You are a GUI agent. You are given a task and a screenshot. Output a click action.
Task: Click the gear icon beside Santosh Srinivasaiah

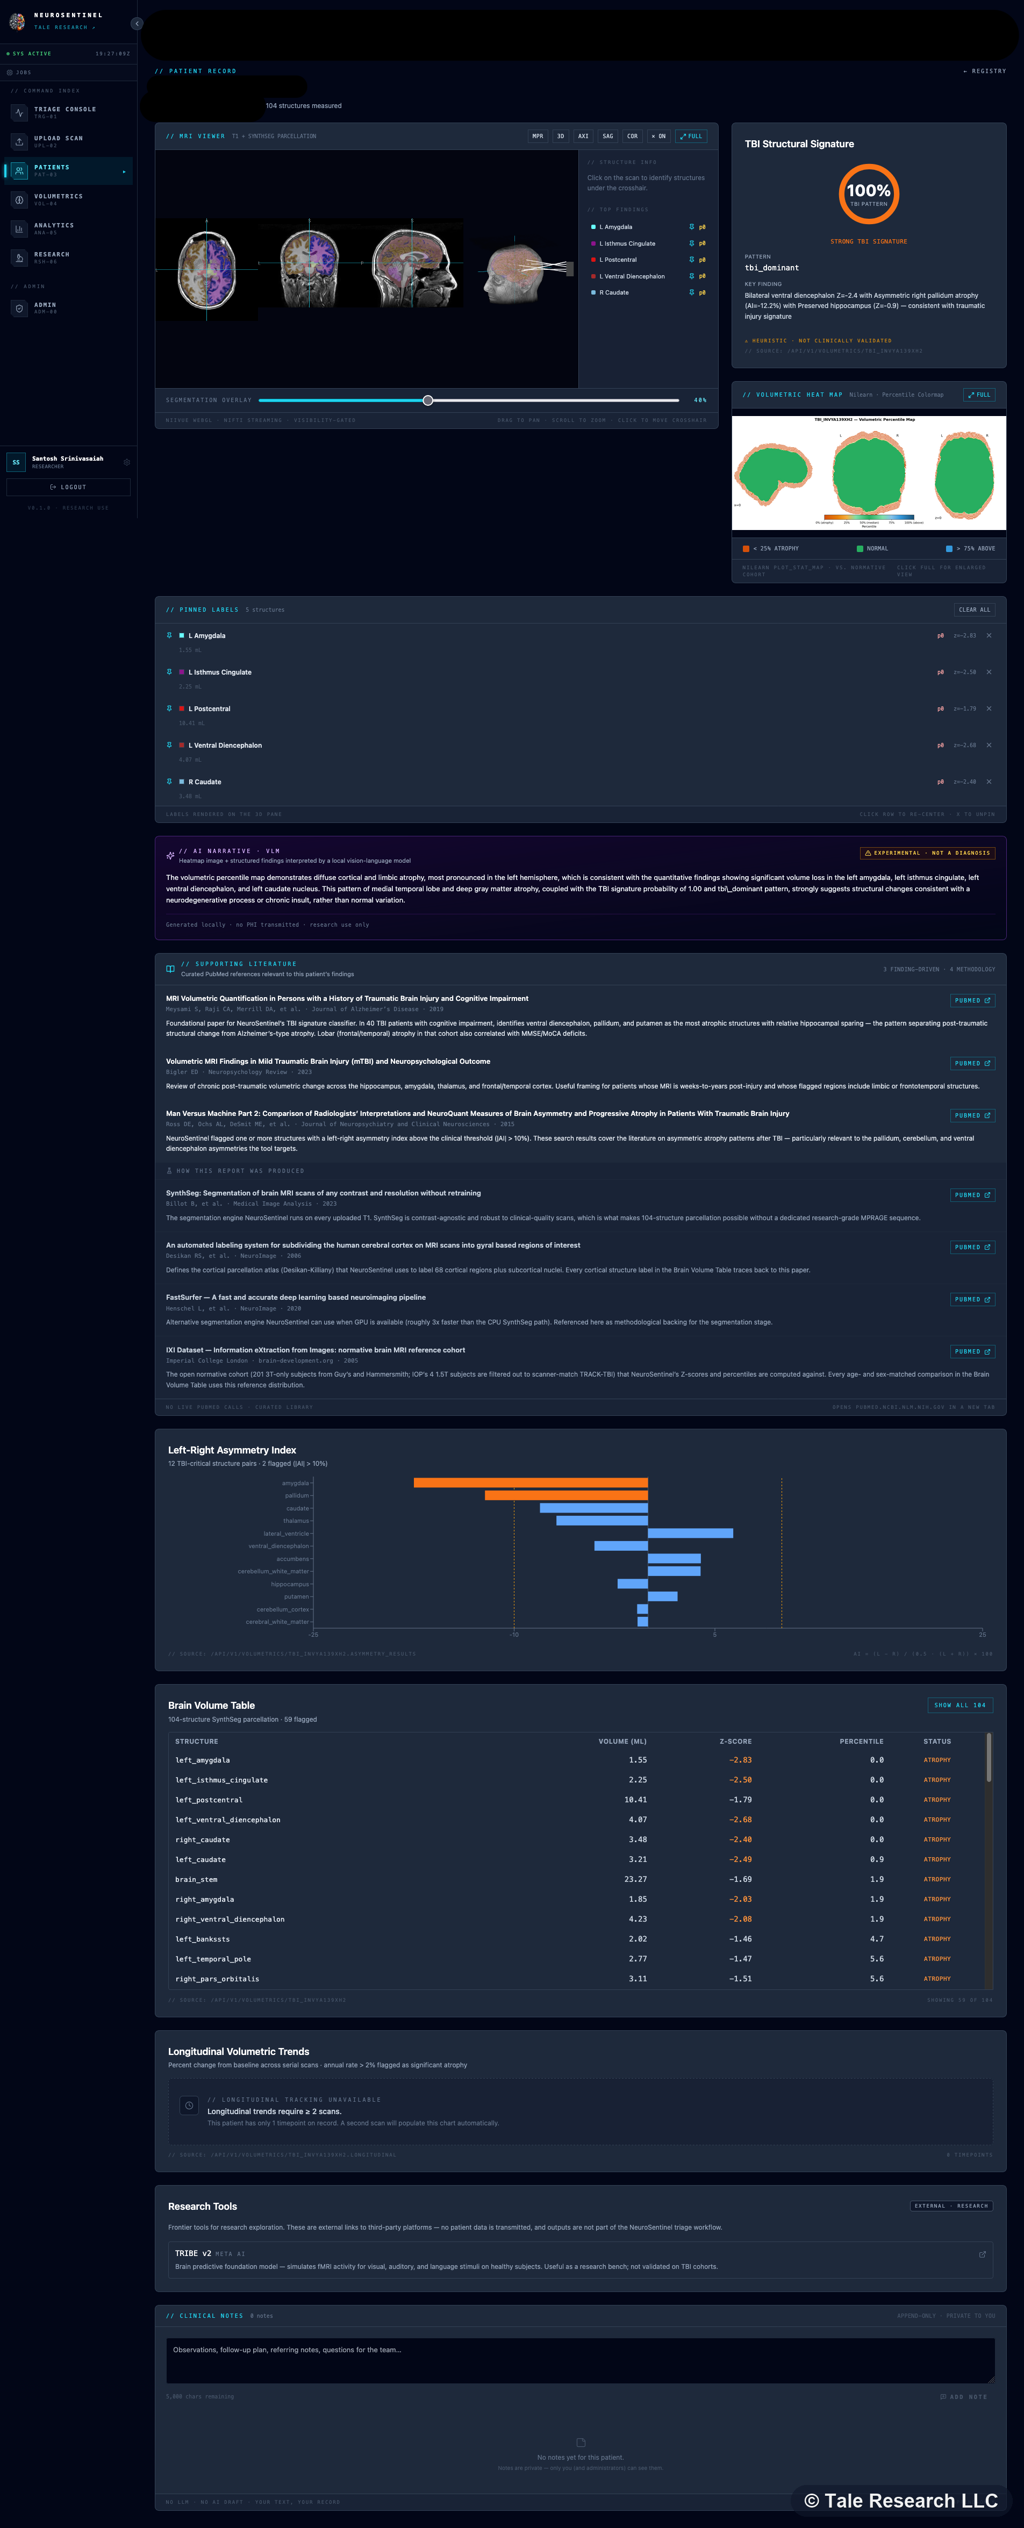click(127, 462)
